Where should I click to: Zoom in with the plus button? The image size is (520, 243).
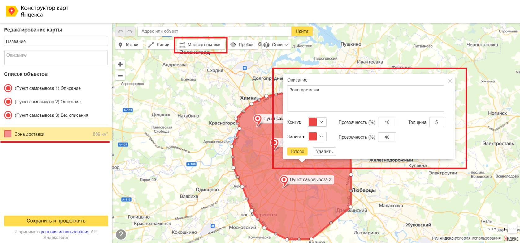(120, 65)
